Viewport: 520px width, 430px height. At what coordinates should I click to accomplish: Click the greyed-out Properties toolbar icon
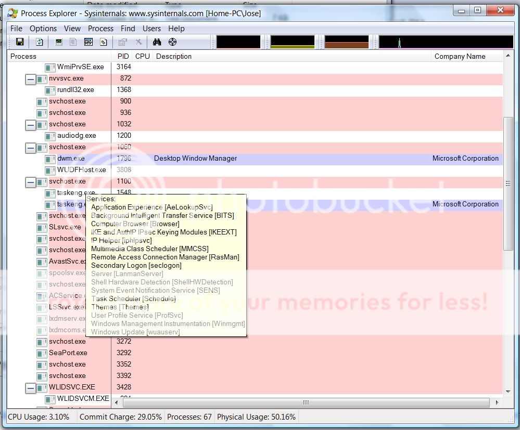pos(123,42)
